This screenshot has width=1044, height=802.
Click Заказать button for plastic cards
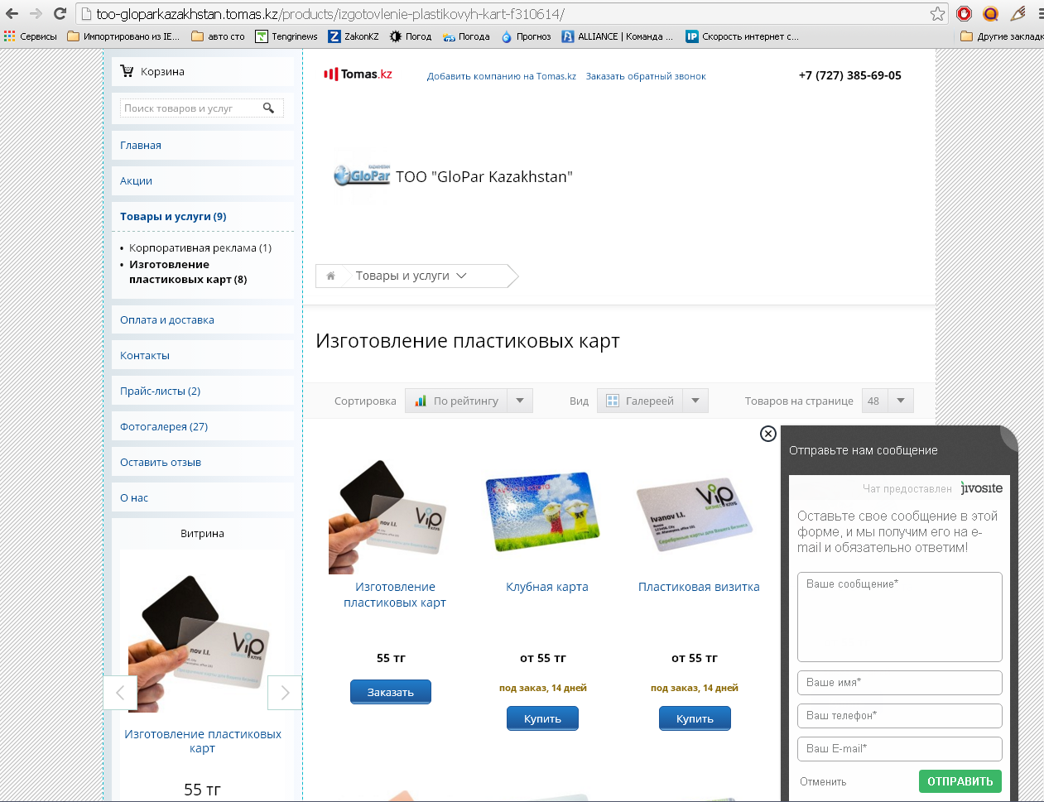point(390,692)
